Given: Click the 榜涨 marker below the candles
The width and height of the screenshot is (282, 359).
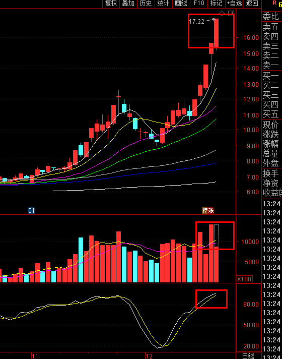Looking at the screenshot, I should point(208,210).
